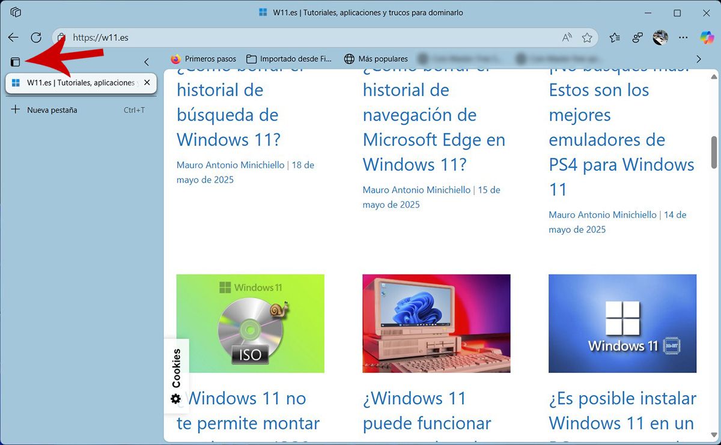Click the folder icon of Importado desde Fi...
This screenshot has width=721, height=445.
coord(251,59)
